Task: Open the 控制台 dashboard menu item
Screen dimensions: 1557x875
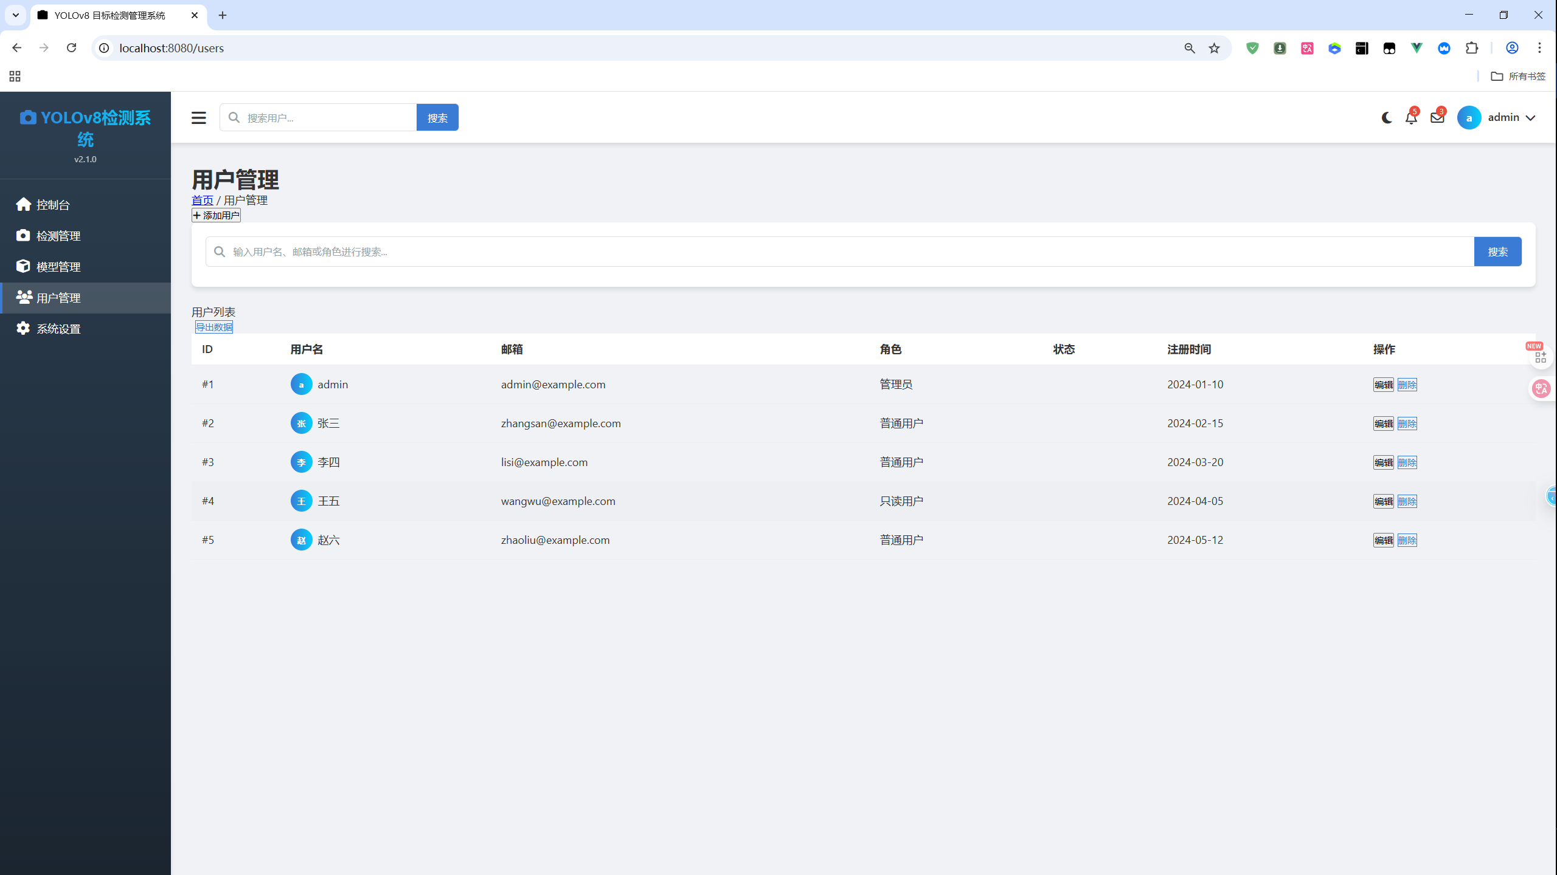Action: click(52, 205)
